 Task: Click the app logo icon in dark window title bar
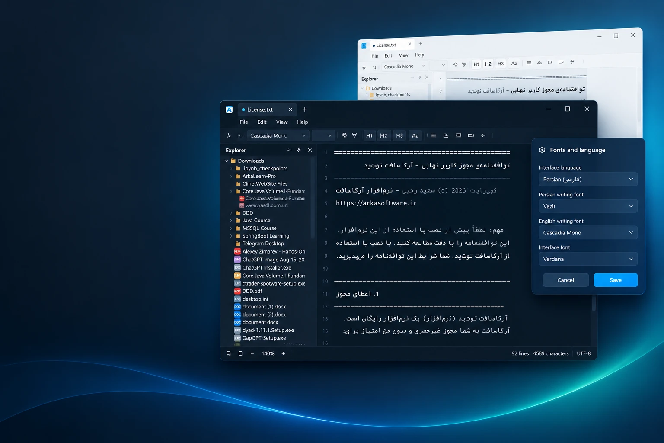tap(229, 109)
